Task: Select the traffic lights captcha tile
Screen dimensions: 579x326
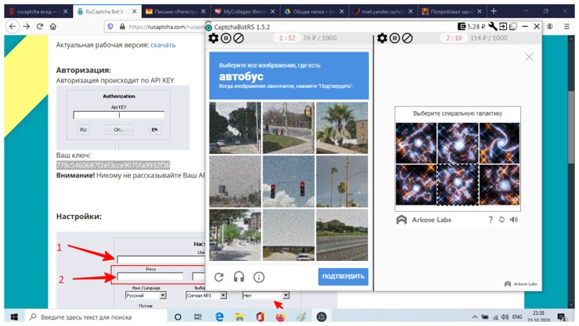Action: pos(289,182)
